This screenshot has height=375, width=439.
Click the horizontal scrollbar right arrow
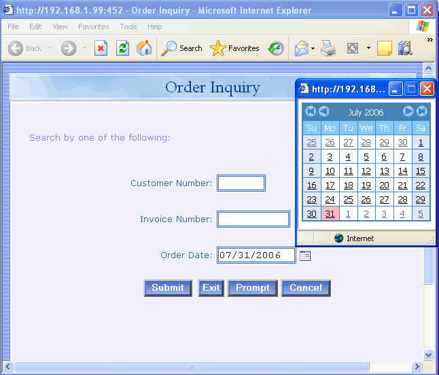tap(417, 367)
